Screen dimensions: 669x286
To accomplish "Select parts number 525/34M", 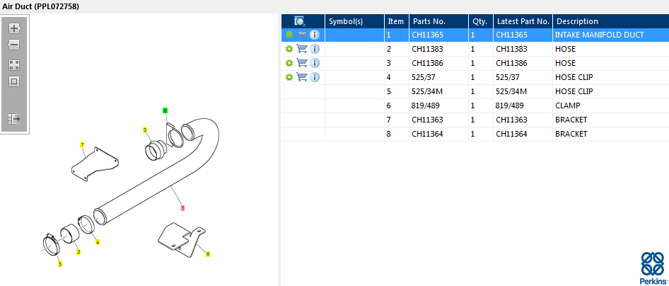I will [x=426, y=91].
